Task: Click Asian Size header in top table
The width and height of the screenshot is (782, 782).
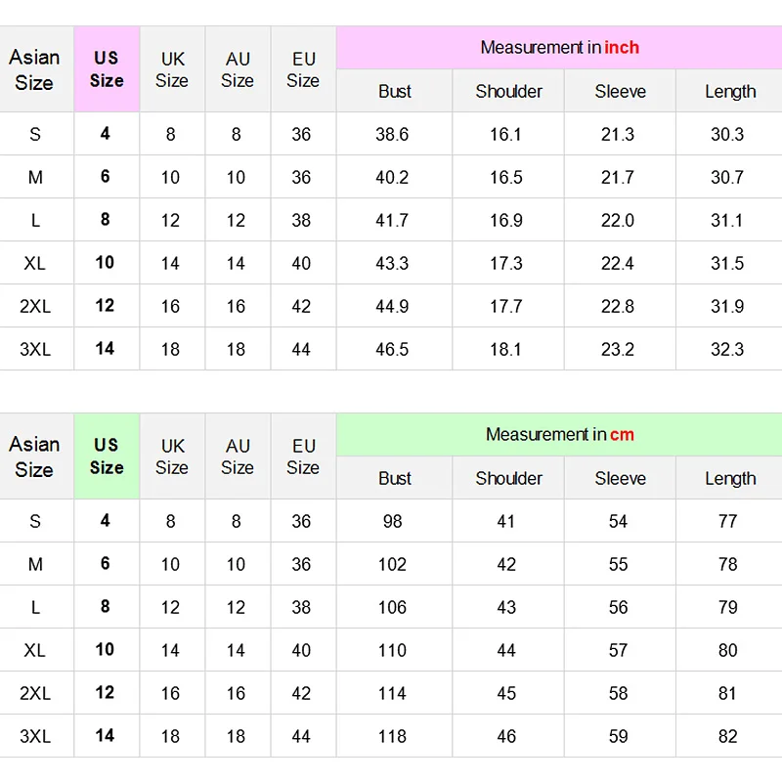Action: 34,69
